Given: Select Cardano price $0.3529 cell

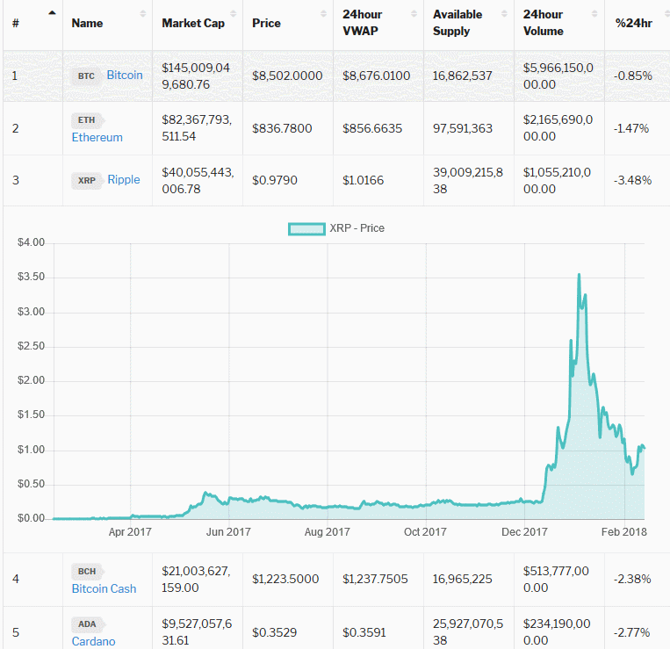Looking at the screenshot, I should coord(275,632).
